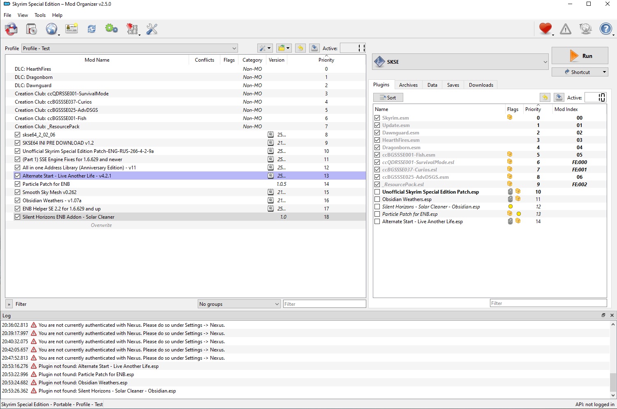This screenshot has width=617, height=409.
Task: Open Settings via wrench-and-screwdriver icon
Action: pos(152,29)
